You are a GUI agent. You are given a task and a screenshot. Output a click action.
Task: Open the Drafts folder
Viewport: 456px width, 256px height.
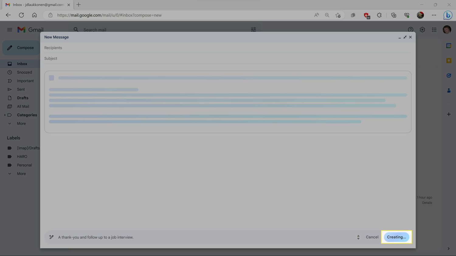tap(22, 98)
